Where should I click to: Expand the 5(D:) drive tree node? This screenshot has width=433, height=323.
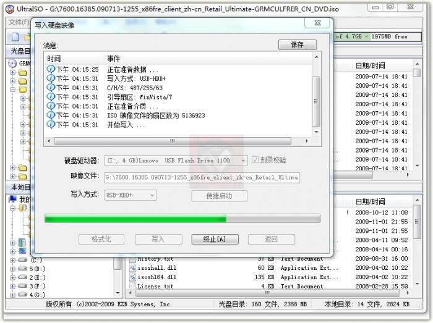13,269
